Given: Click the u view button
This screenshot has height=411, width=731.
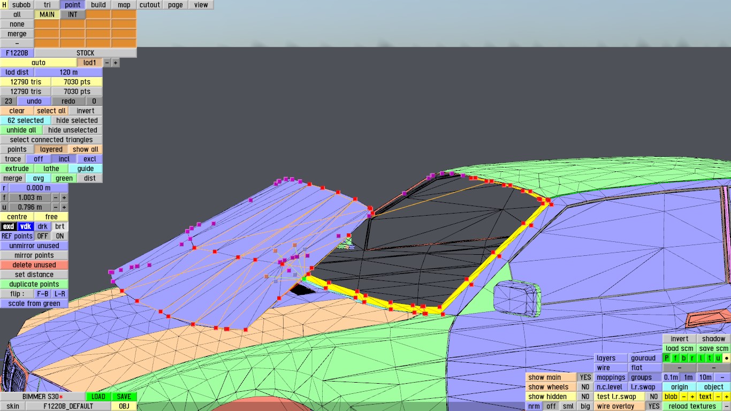Looking at the screenshot, I should click(x=718, y=358).
